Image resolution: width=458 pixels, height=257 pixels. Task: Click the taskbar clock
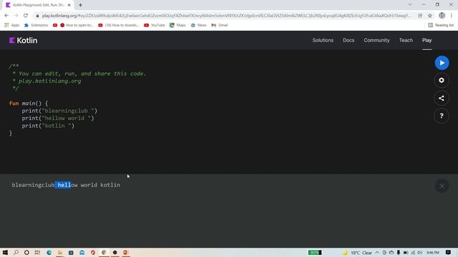click(x=432, y=253)
